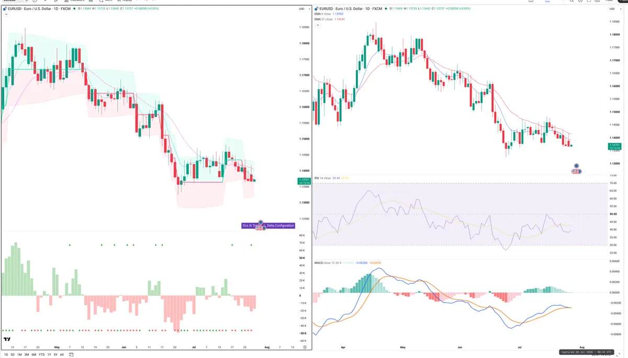The image size is (628, 358).
Task: Click the May label on left time axis
Action: 57,347
